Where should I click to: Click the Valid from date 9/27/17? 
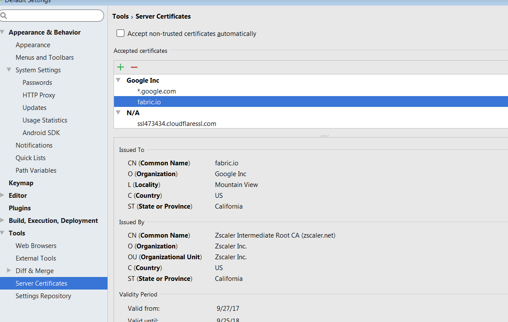(228, 309)
